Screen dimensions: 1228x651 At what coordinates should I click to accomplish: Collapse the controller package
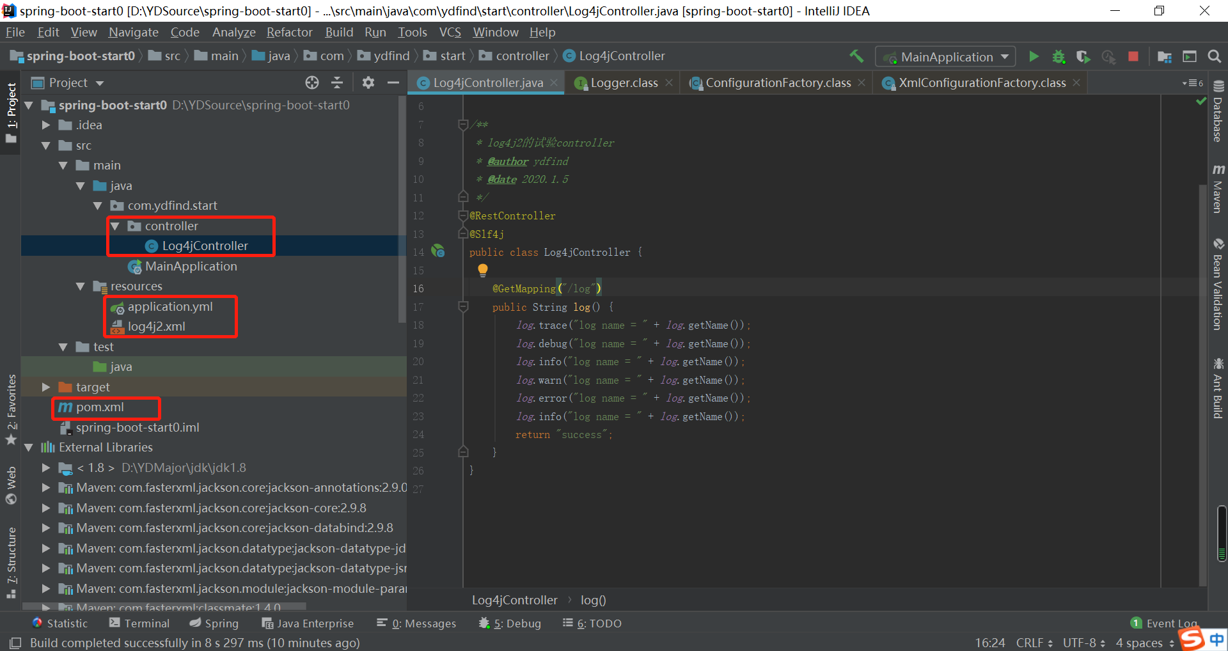[x=115, y=226]
